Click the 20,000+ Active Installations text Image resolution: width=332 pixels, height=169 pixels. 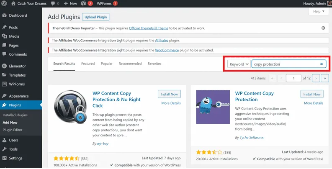point(216,159)
